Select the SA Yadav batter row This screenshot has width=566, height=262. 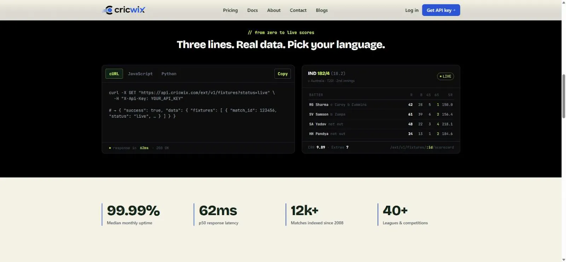[x=381, y=124]
